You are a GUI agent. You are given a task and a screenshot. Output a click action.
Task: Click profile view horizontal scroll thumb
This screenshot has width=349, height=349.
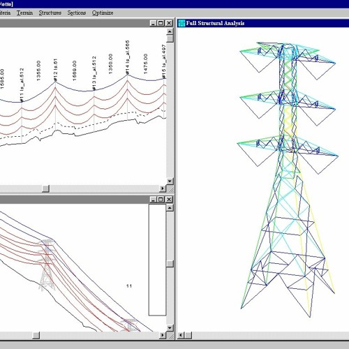(x=45, y=188)
